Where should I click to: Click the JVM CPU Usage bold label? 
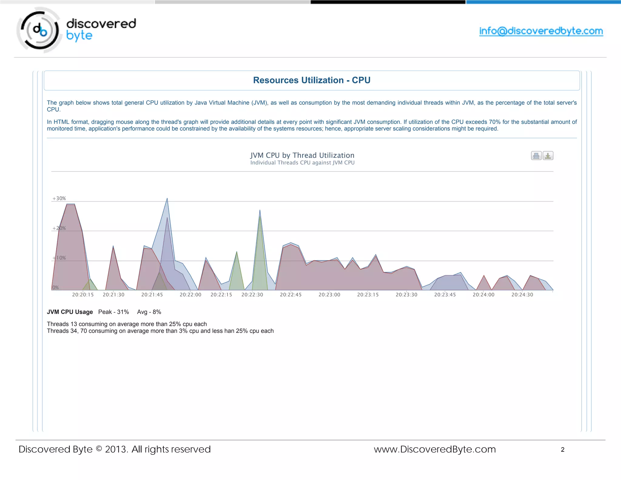70,312
